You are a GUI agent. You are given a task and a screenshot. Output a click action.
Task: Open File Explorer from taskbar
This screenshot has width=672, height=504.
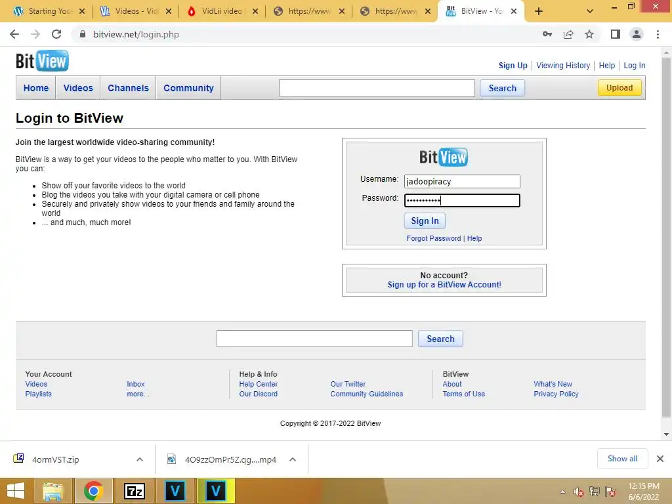click(53, 491)
